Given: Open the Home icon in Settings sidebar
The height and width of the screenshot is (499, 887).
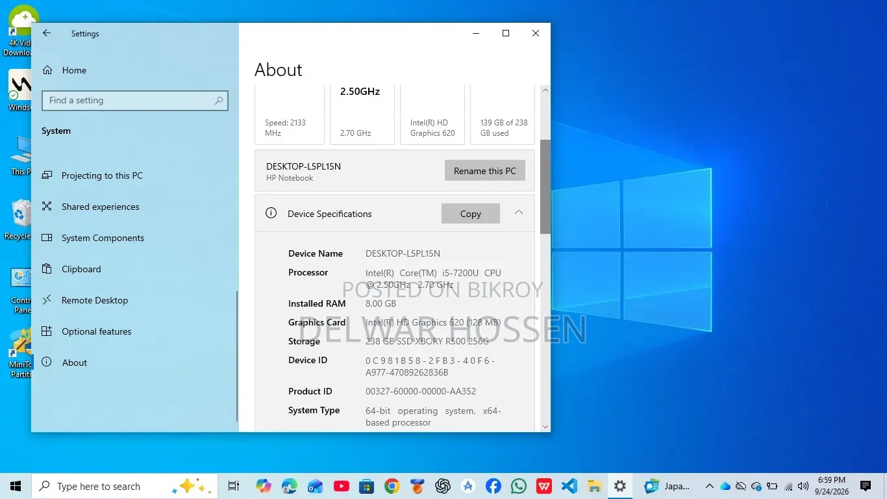Looking at the screenshot, I should (47, 70).
